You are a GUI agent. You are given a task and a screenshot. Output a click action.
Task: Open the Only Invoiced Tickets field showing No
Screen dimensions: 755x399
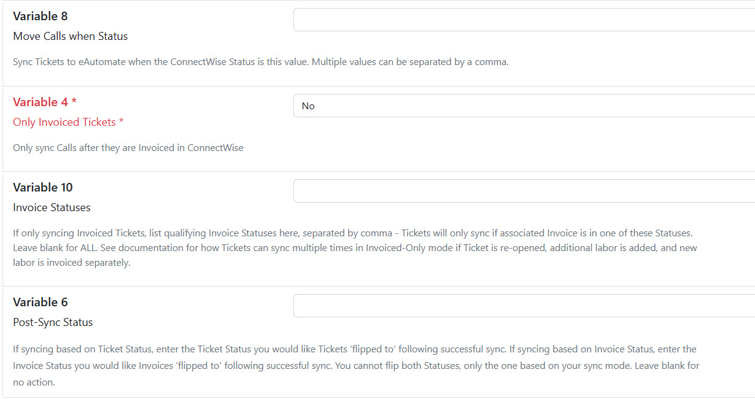[x=524, y=106]
